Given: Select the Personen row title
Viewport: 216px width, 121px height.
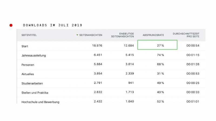Looking at the screenshot, I should click(28, 65).
